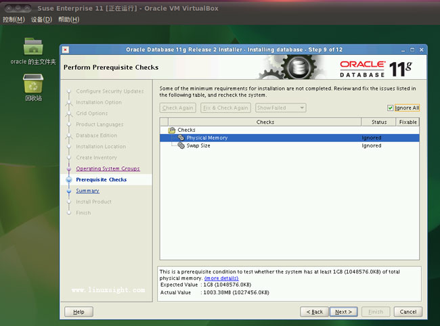This screenshot has width=440, height=326.
Task: Click the Prerequisite Checks step bullet
Action: coord(69,180)
